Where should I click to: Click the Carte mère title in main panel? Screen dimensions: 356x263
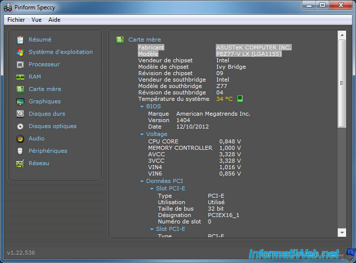coord(145,40)
